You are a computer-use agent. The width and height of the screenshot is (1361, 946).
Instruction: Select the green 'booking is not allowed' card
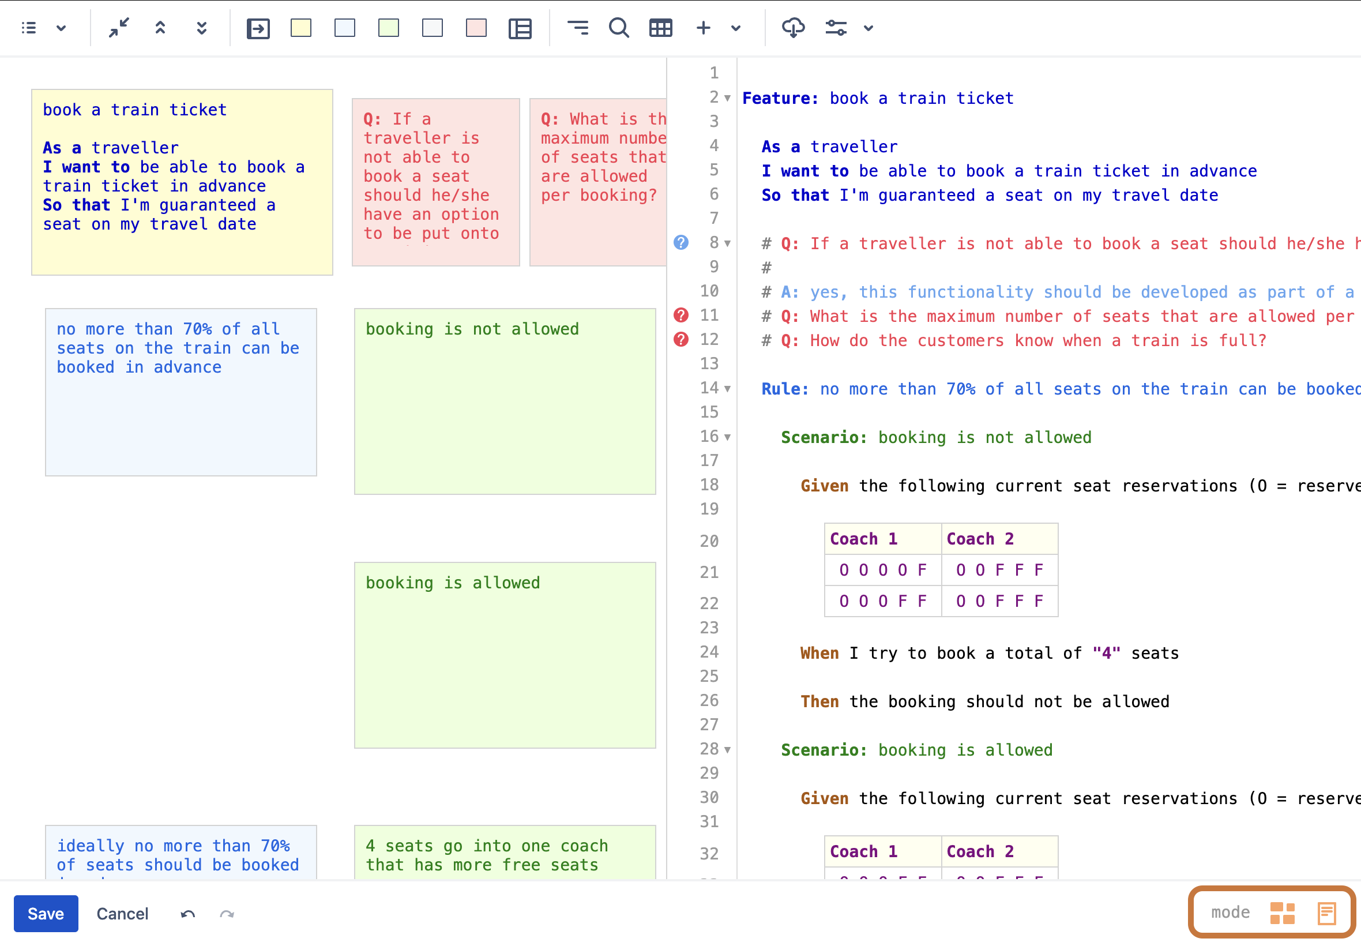[x=505, y=401]
